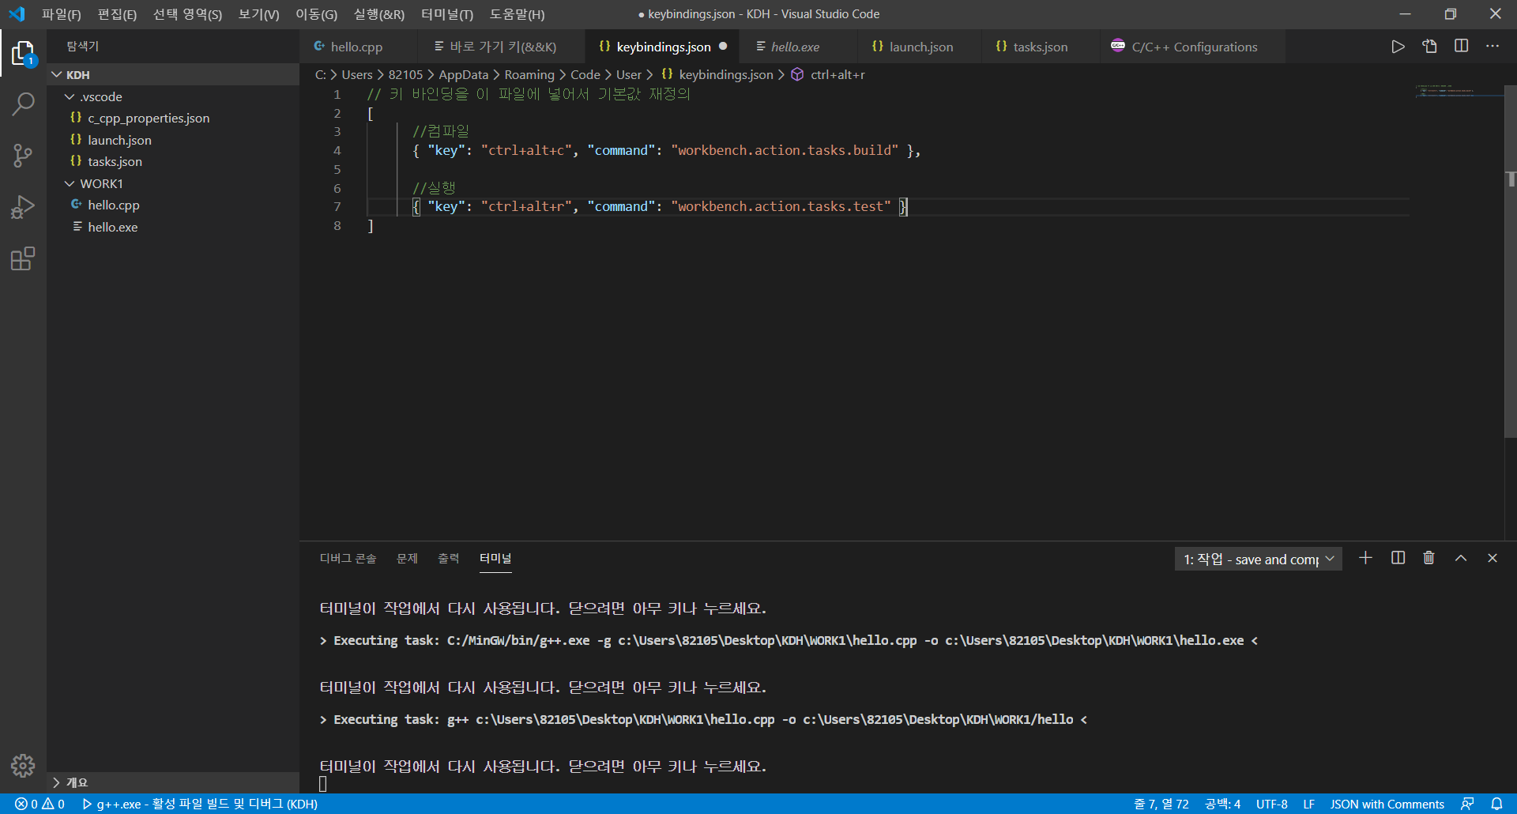
Task: Create a new terminal with plus icon
Action: coord(1365,558)
